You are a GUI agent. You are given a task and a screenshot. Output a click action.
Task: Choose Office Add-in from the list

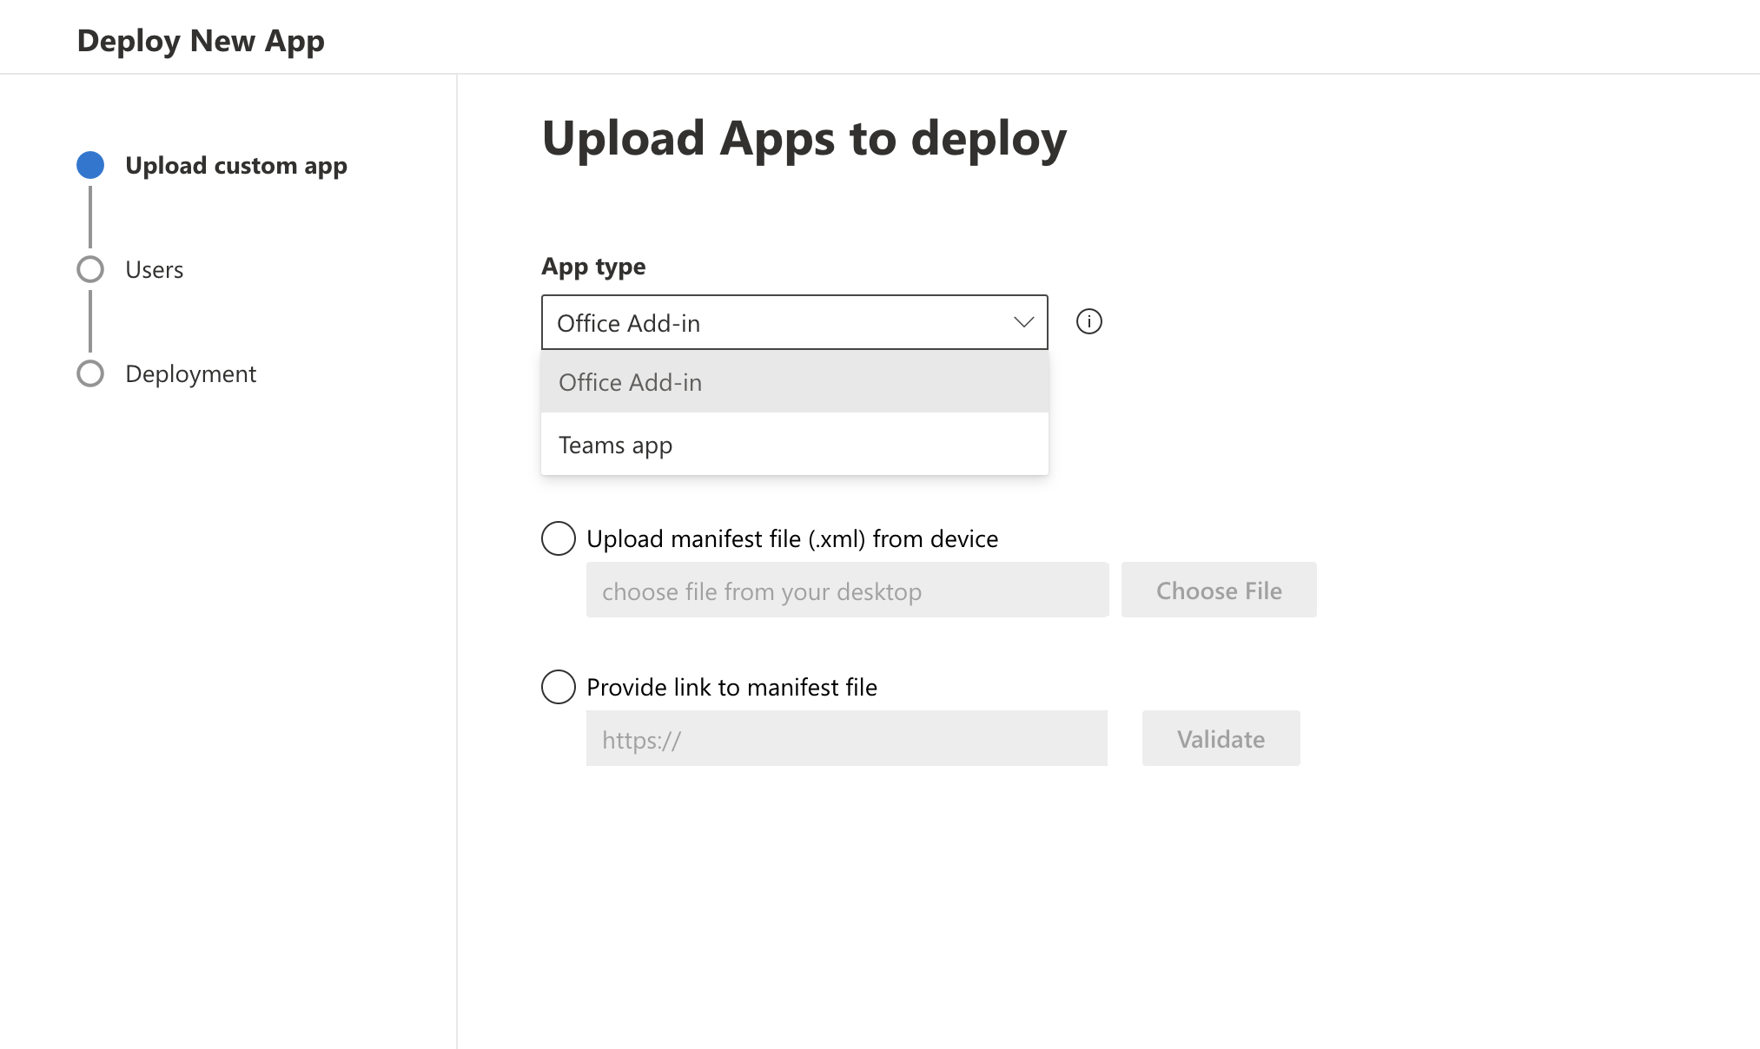[x=794, y=382]
